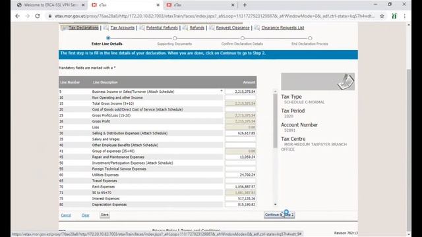Viewport: 422px width, 237px height.
Task: Select Enter Line Details step marker
Action: tap(108, 38)
